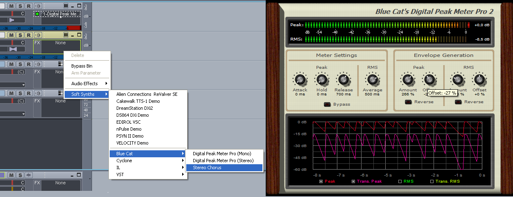Click the 700 ms release value

pyautogui.click(x=344, y=94)
